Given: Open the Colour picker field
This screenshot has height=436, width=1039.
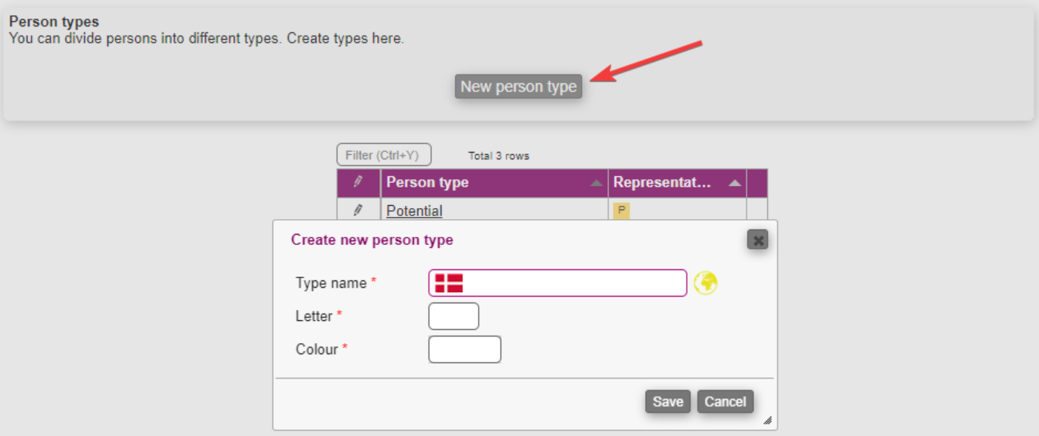Looking at the screenshot, I should [x=464, y=350].
